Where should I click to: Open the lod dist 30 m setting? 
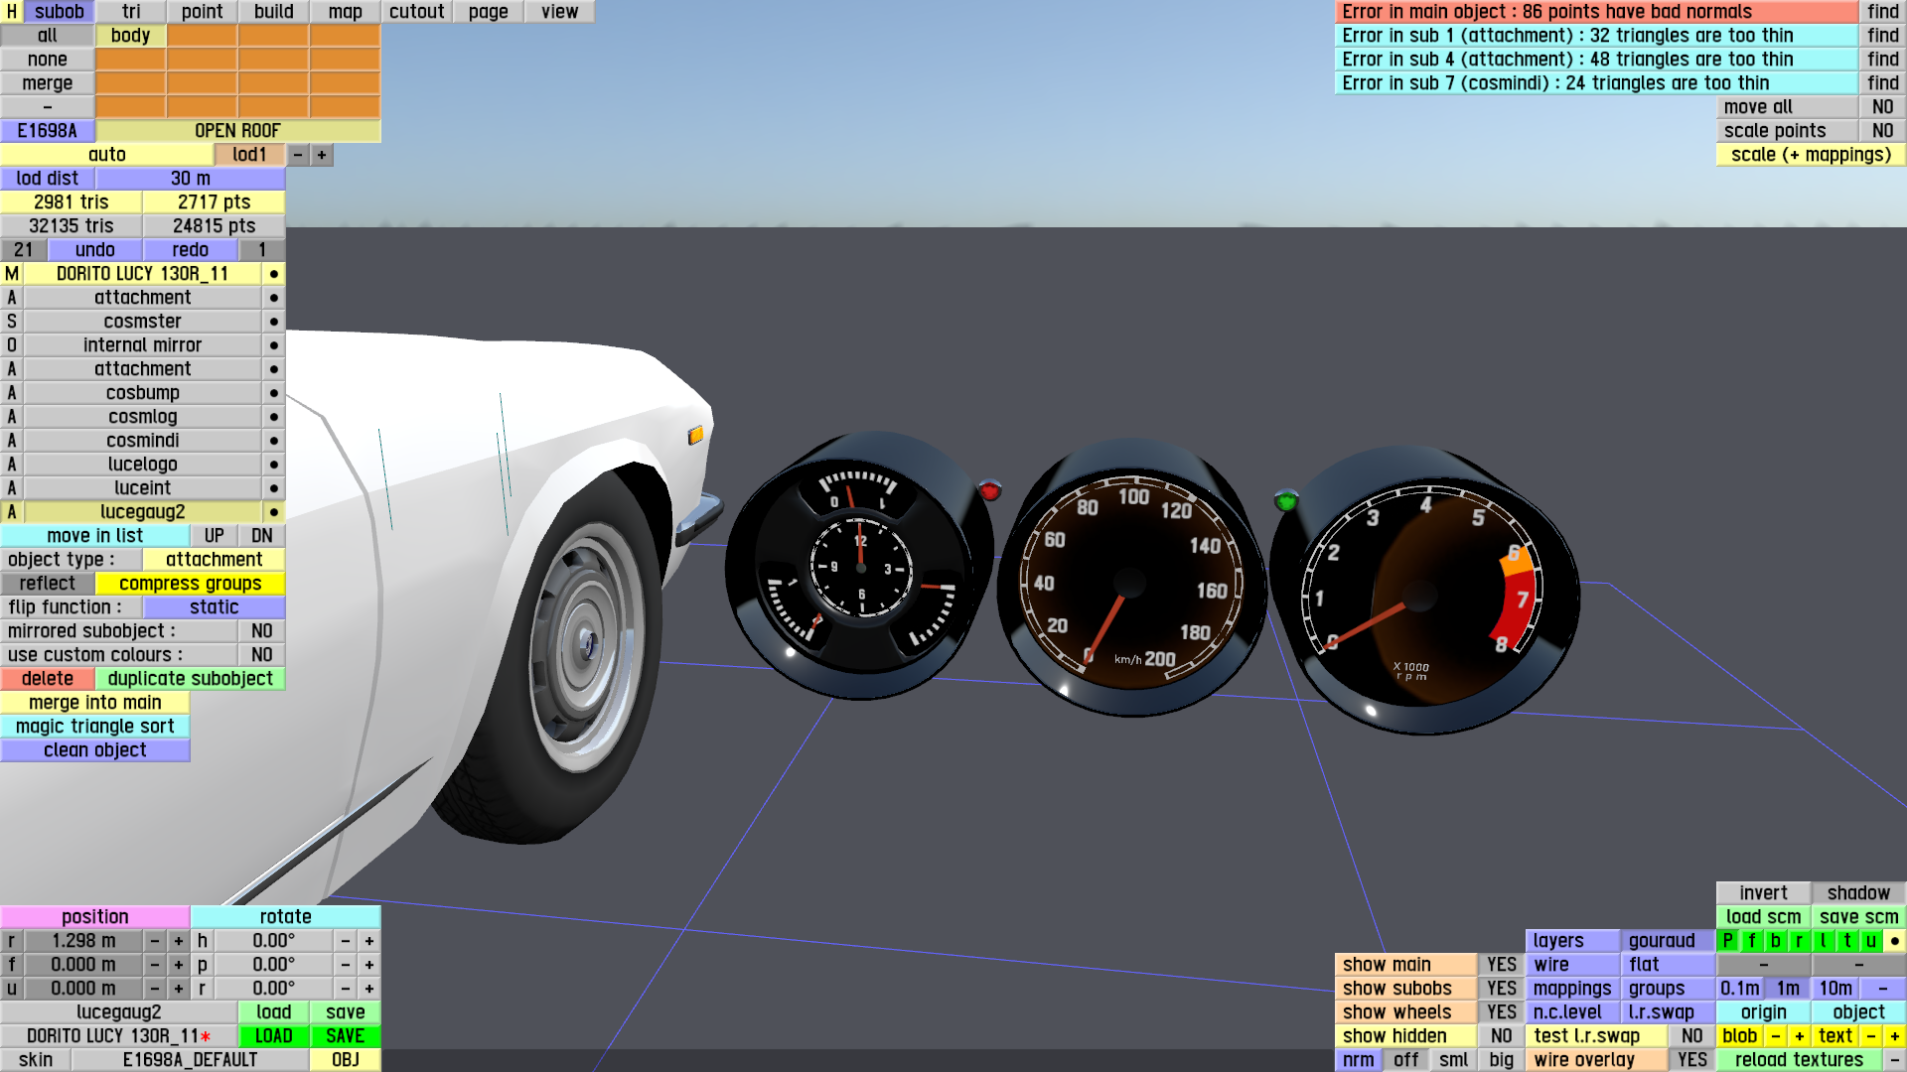tap(190, 179)
